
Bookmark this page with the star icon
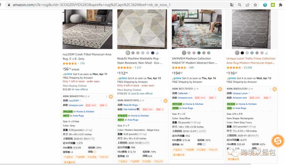coord(255,5)
